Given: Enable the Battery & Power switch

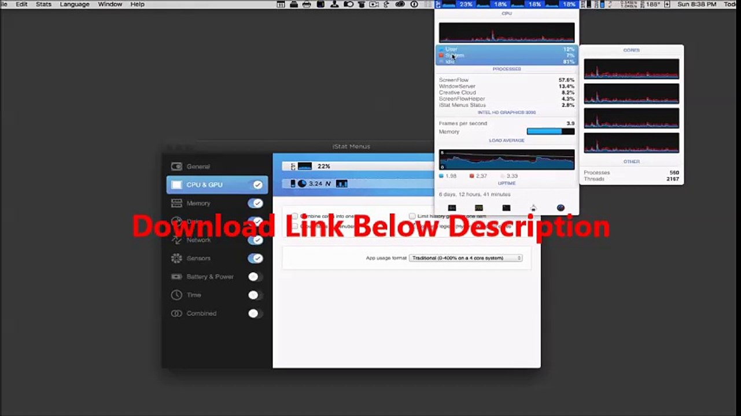Looking at the screenshot, I should tap(255, 277).
